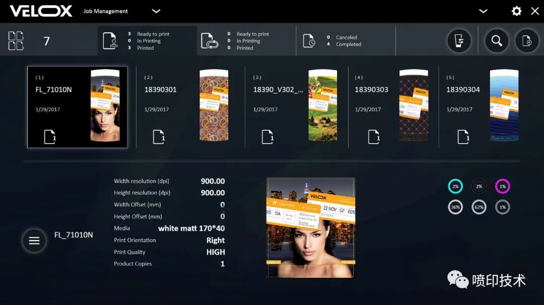Click Print Orientation value Right
The height and width of the screenshot is (305, 544).
[216, 240]
